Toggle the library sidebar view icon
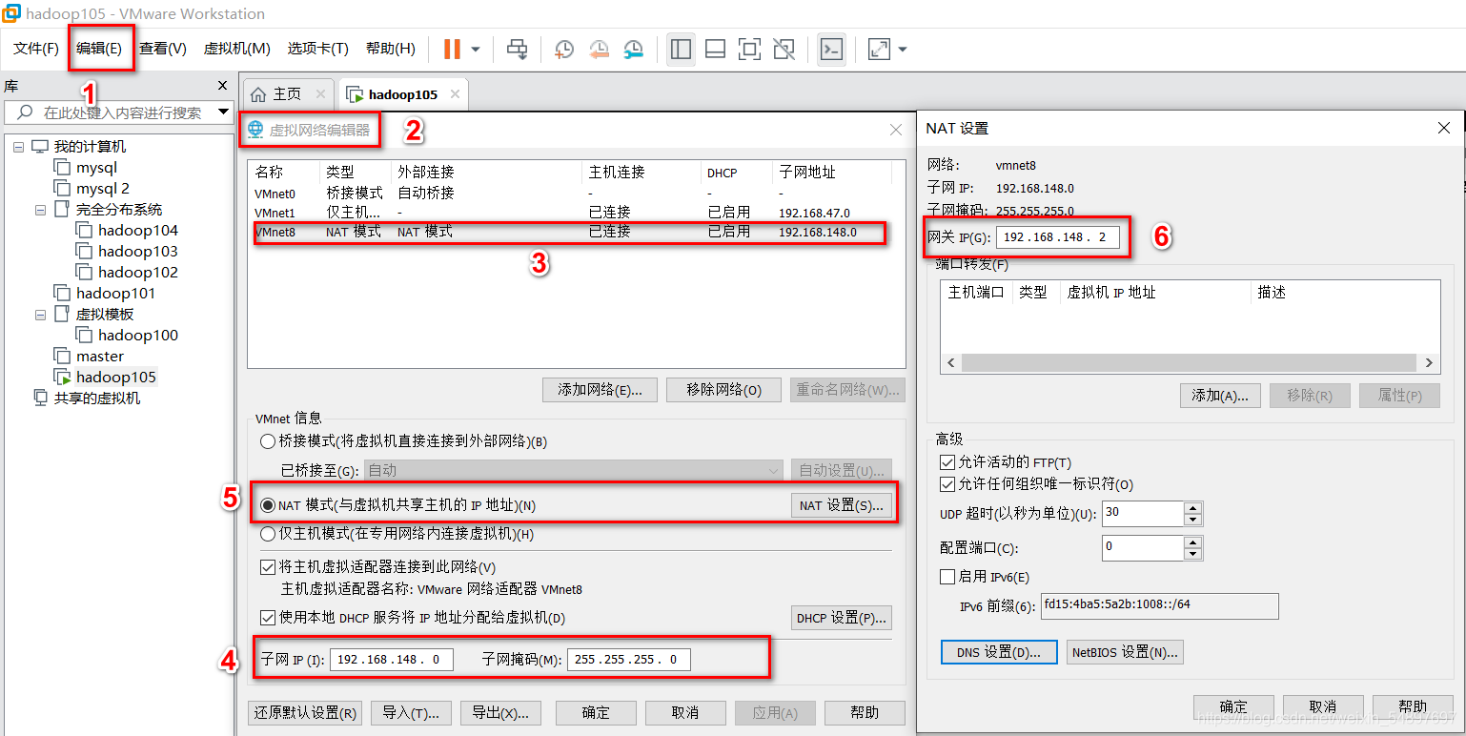Image resolution: width=1466 pixels, height=736 pixels. click(x=681, y=49)
